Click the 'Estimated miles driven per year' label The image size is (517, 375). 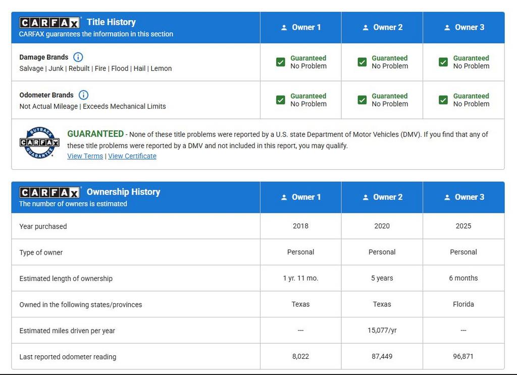point(67,331)
